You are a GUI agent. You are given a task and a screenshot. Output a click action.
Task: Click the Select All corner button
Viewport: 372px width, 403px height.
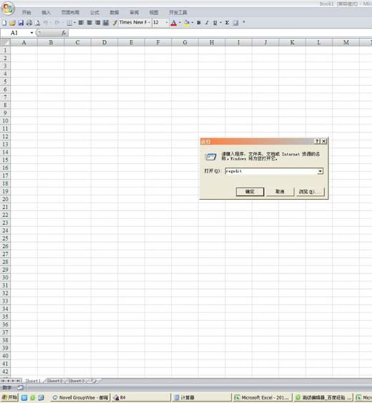click(5, 42)
